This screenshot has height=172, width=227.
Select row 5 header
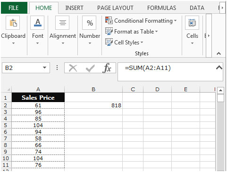click(x=6, y=125)
